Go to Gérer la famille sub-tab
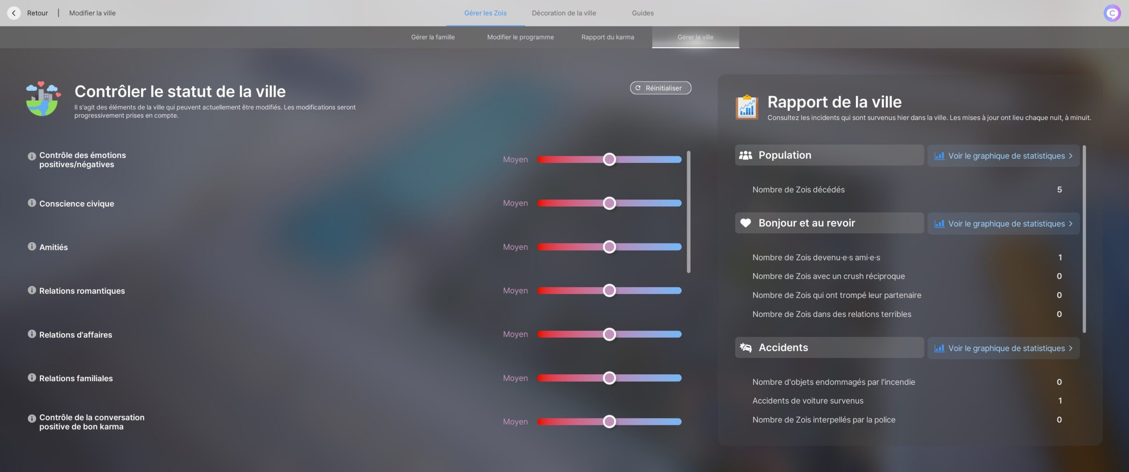This screenshot has height=472, width=1129. tap(432, 37)
